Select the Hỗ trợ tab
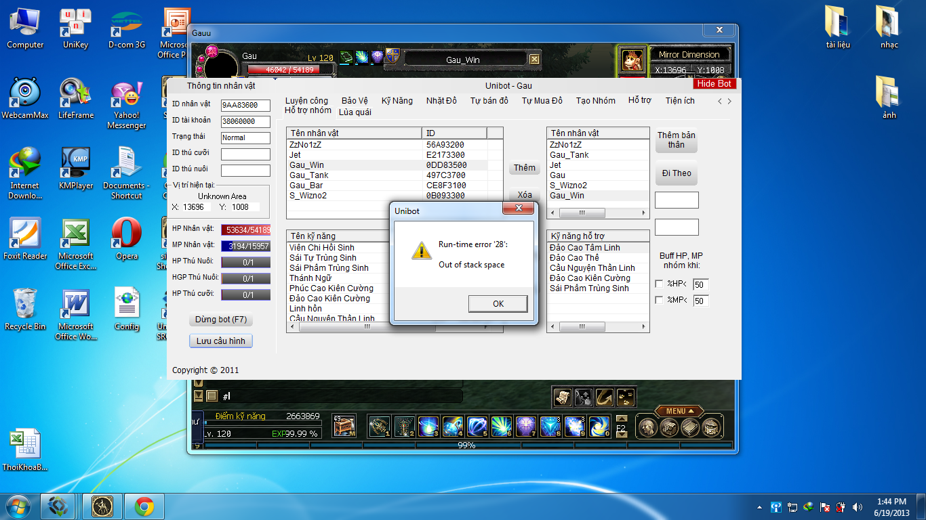 pos(639,100)
